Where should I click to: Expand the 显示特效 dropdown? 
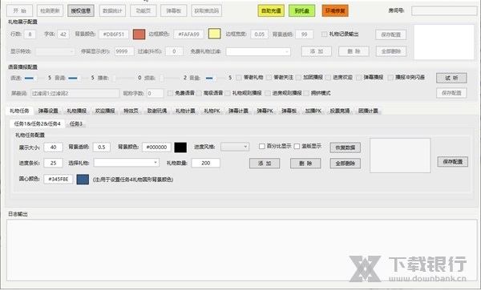tap(55, 51)
